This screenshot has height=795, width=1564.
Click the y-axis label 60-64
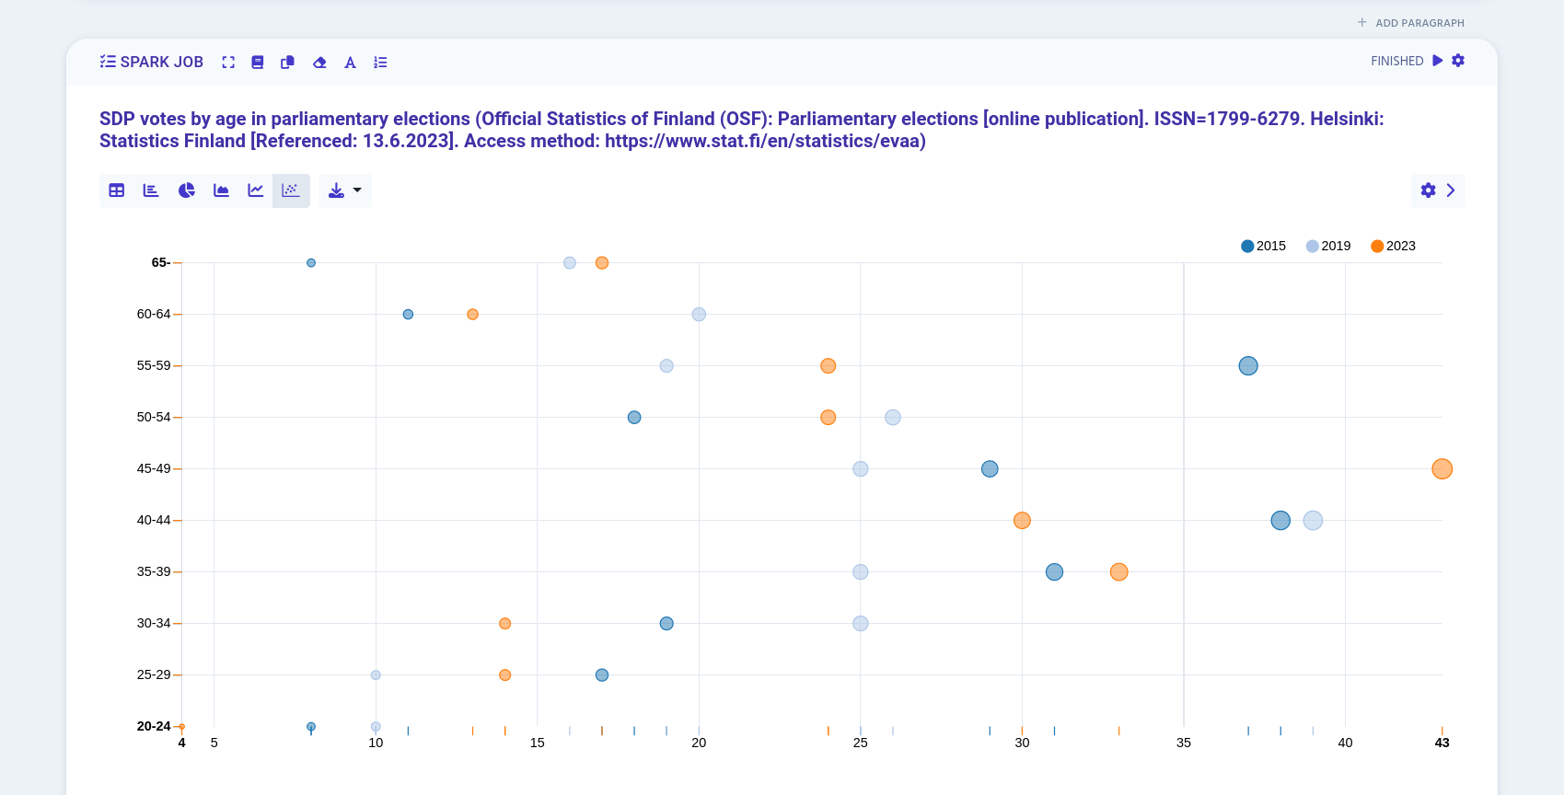[x=154, y=314]
